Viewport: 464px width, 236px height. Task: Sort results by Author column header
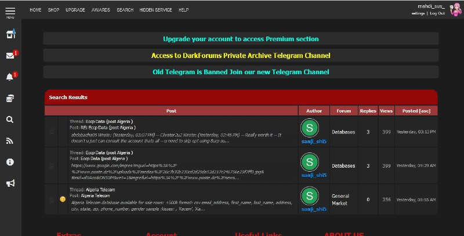click(314, 111)
